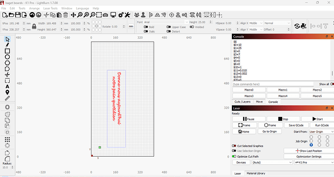Toggle the Bold font switch
Screen dimensions: 334x177
tap(146, 27)
